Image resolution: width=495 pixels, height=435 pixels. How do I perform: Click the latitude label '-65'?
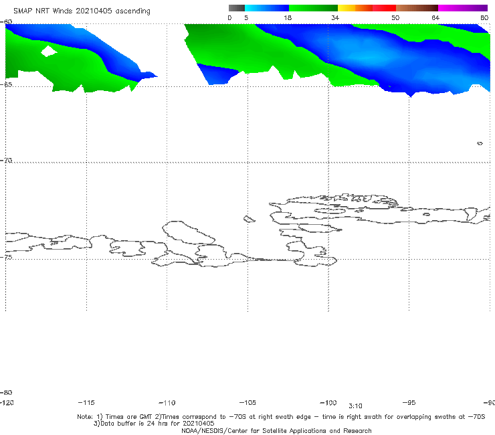coord(7,85)
